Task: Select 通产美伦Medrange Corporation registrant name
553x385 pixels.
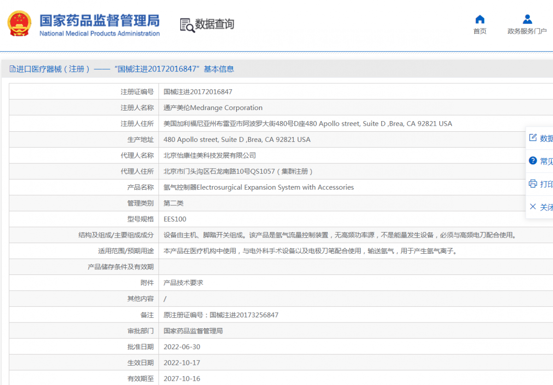Action: pyautogui.click(x=213, y=108)
